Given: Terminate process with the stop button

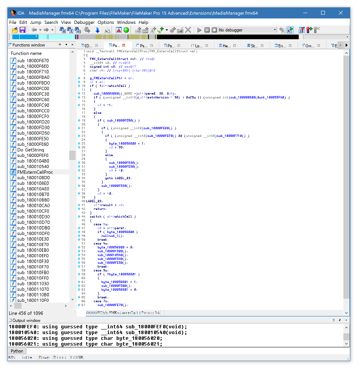Looking at the screenshot, I should (x=214, y=30).
